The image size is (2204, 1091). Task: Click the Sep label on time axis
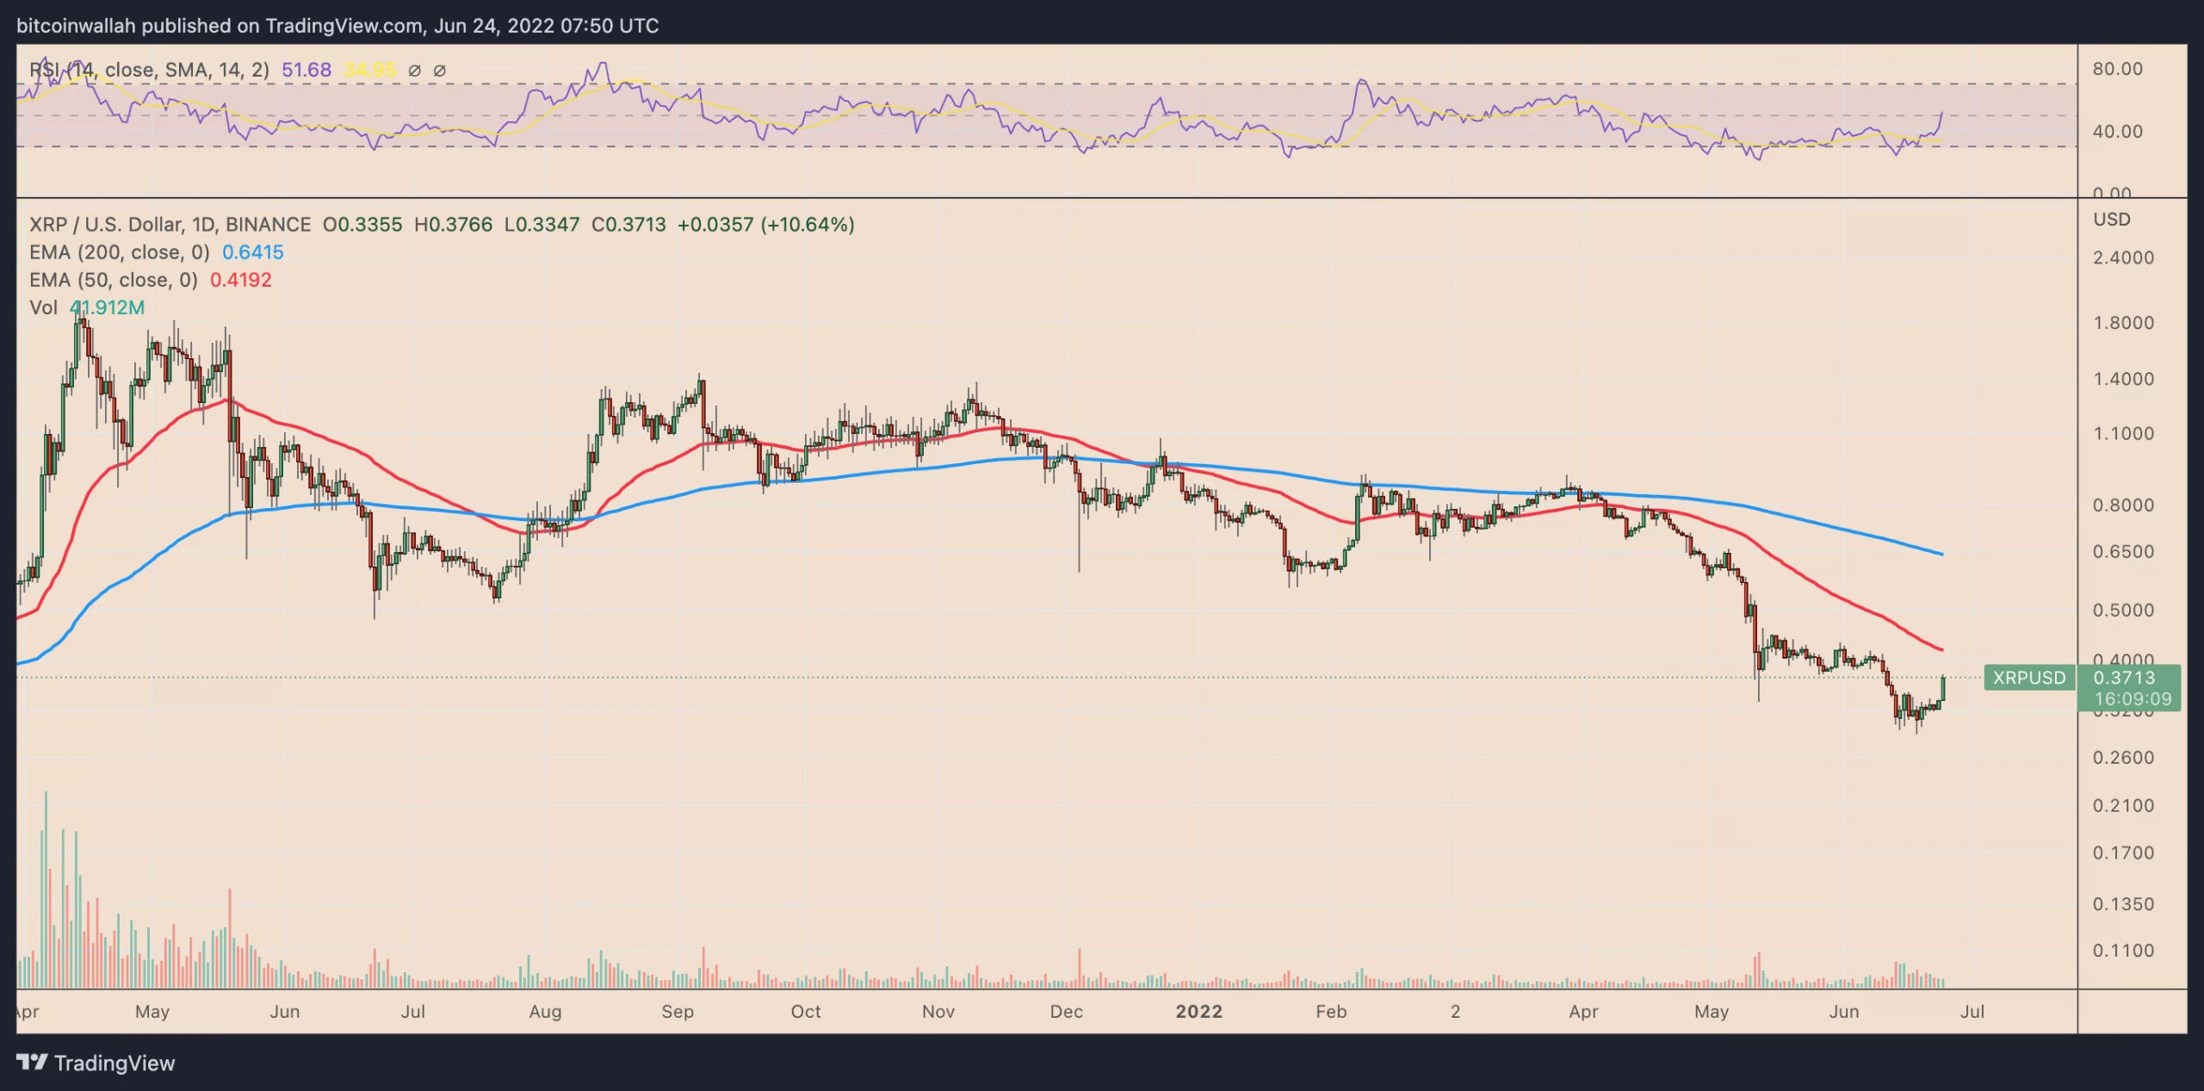click(x=678, y=1012)
